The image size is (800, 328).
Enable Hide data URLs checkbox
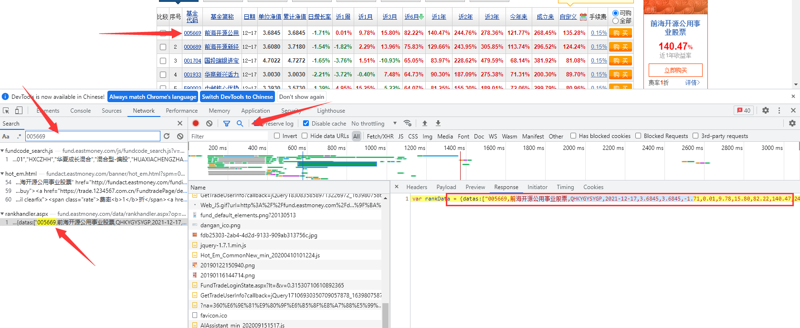pyautogui.click(x=305, y=136)
